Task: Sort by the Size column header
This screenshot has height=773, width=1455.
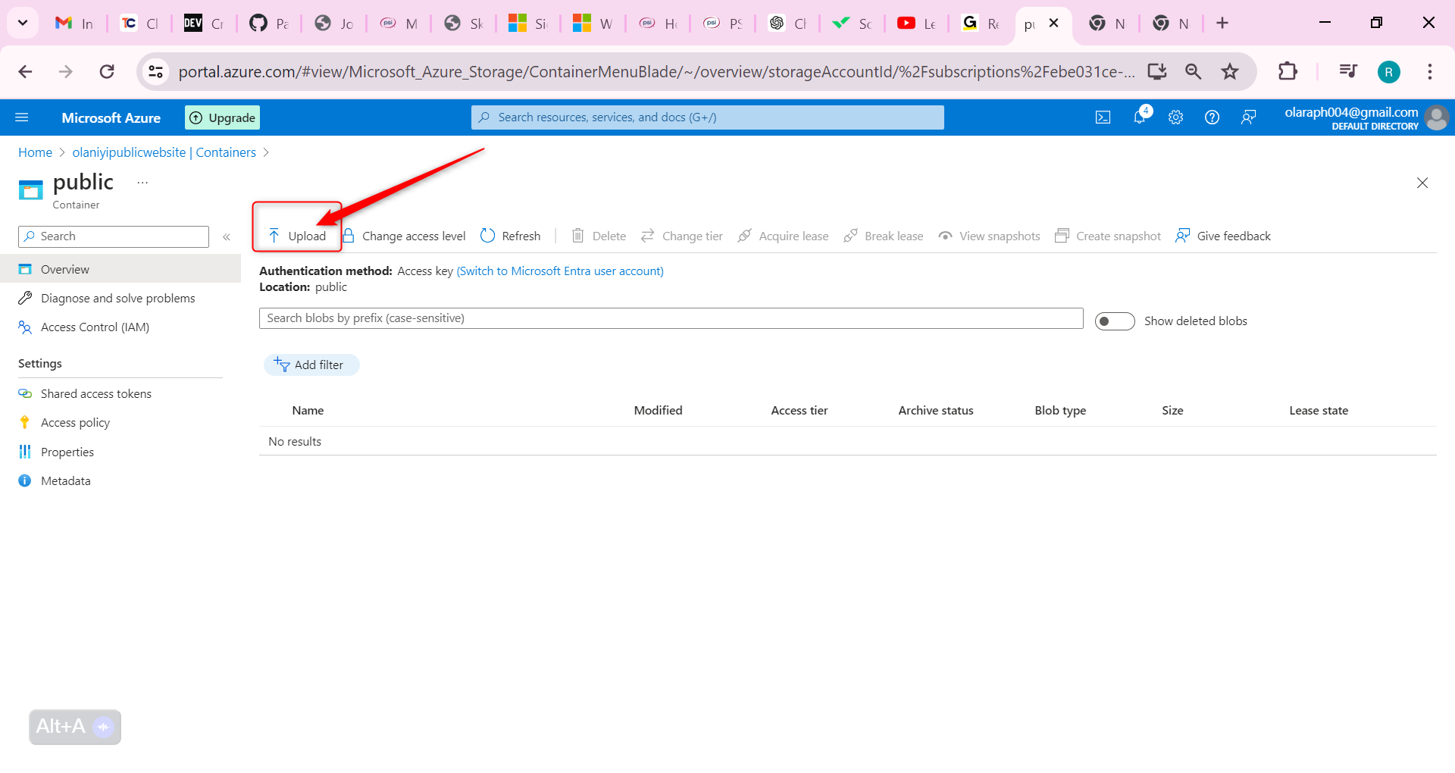Action: [x=1172, y=411]
